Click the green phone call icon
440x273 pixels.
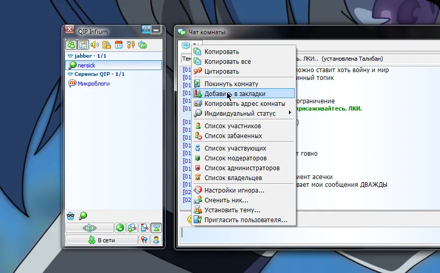coord(120,227)
